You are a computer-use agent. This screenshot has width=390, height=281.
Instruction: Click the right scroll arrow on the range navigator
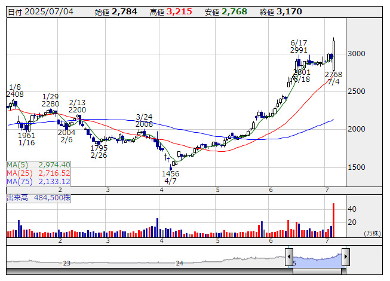click(346, 256)
